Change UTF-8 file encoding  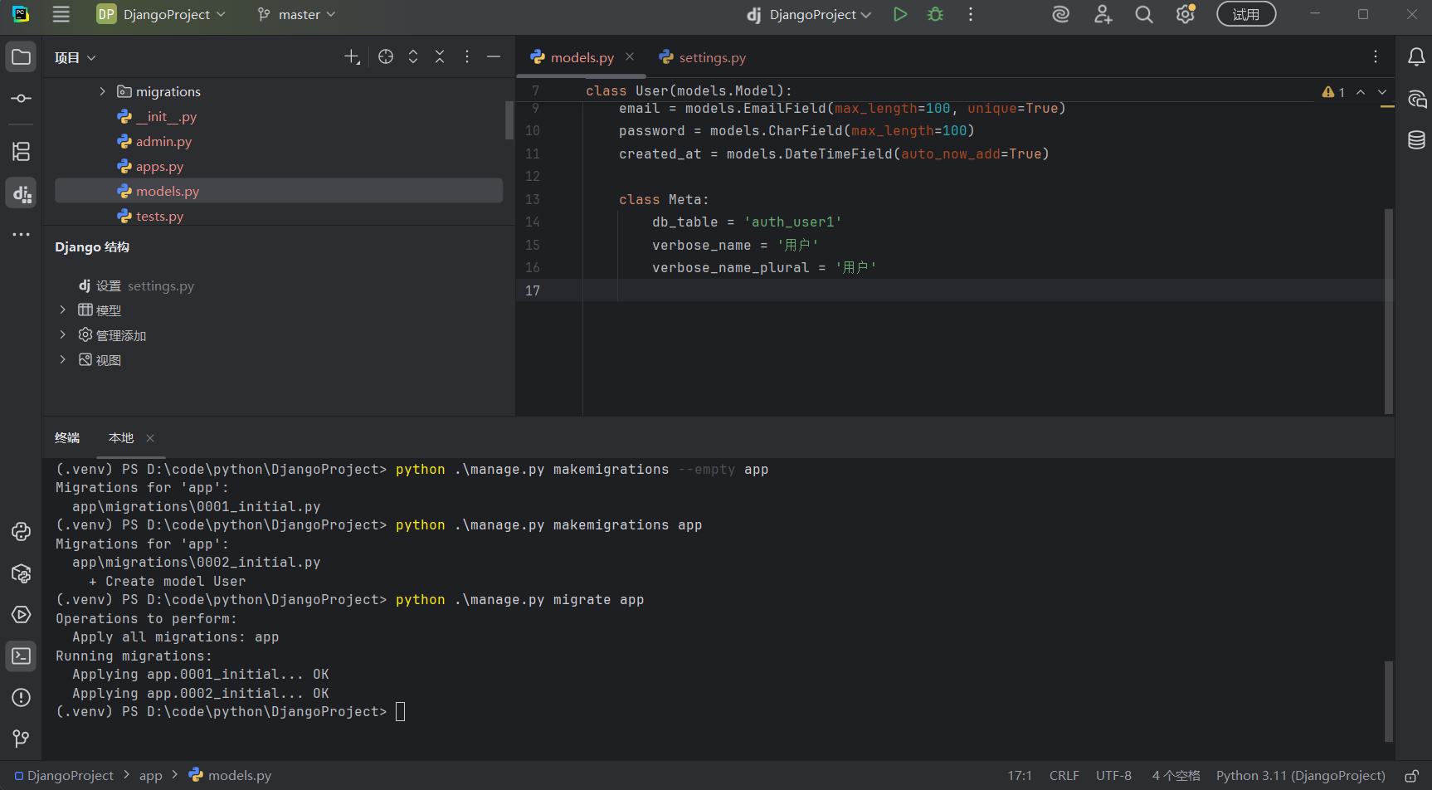click(x=1113, y=775)
